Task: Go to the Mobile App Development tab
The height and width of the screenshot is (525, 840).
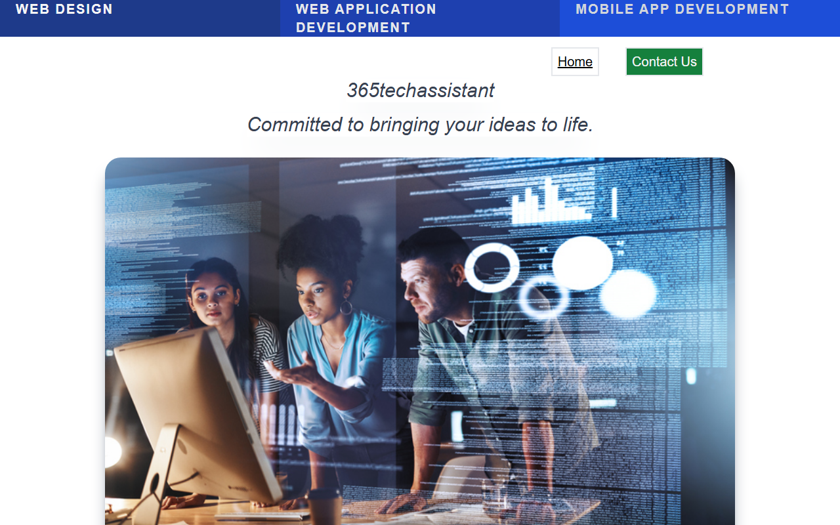Action: pos(700,18)
